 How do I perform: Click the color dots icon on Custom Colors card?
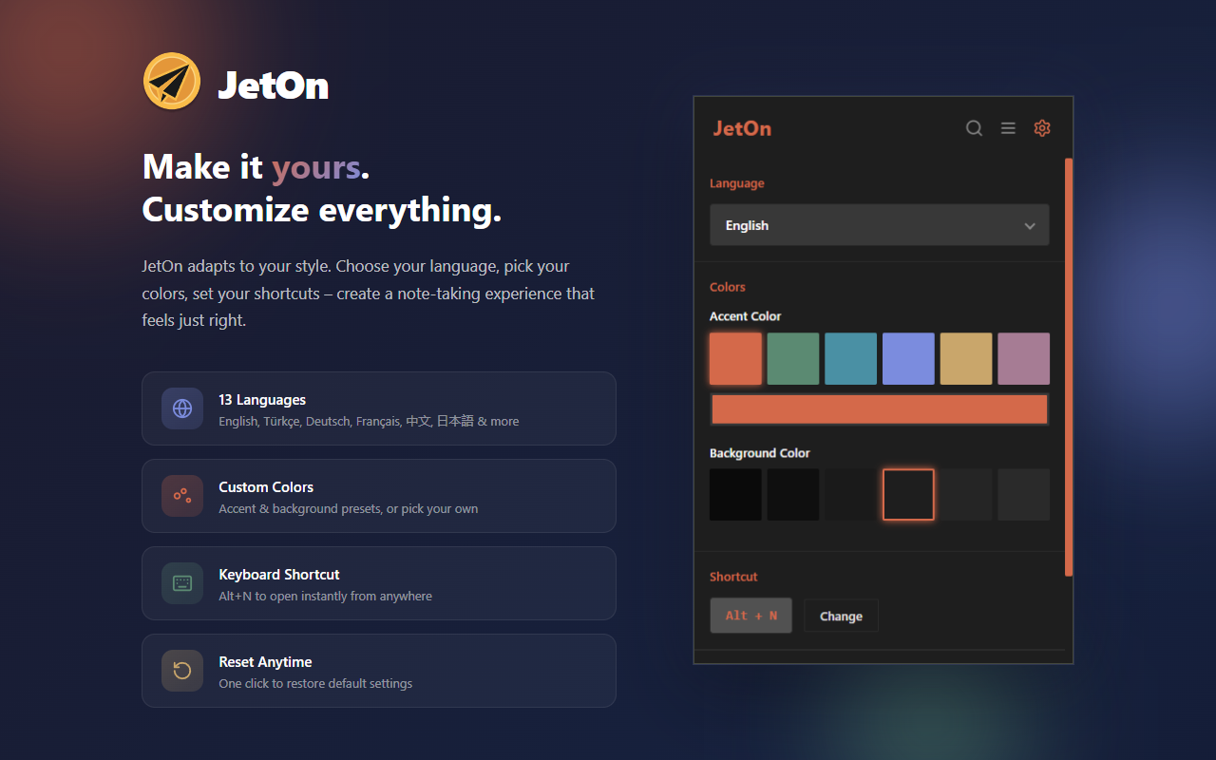(181, 496)
